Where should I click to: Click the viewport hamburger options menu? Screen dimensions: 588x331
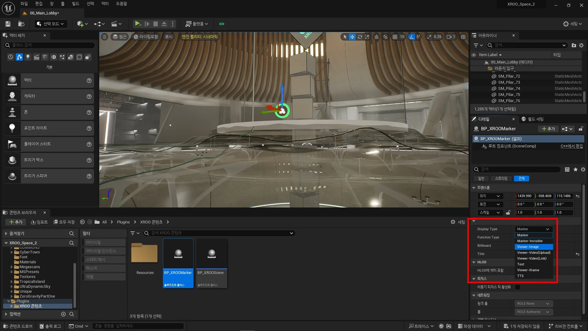[104, 37]
